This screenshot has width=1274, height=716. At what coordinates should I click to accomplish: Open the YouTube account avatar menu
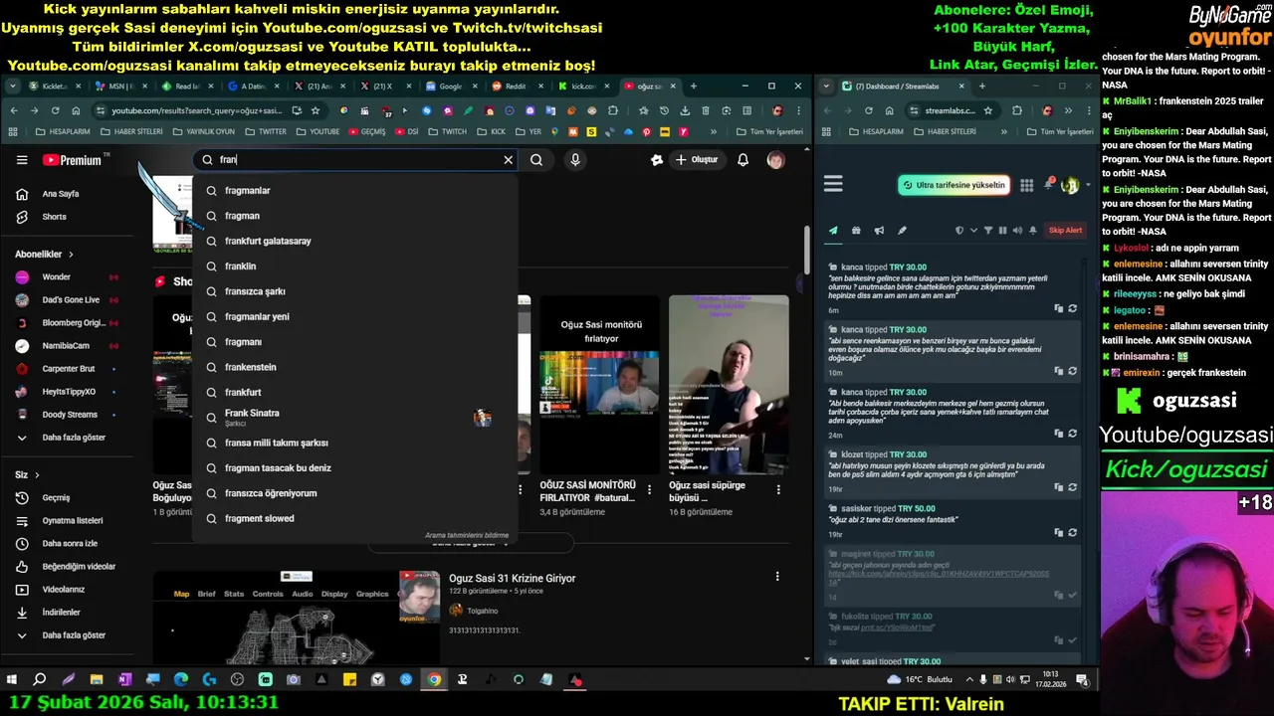pyautogui.click(x=775, y=160)
